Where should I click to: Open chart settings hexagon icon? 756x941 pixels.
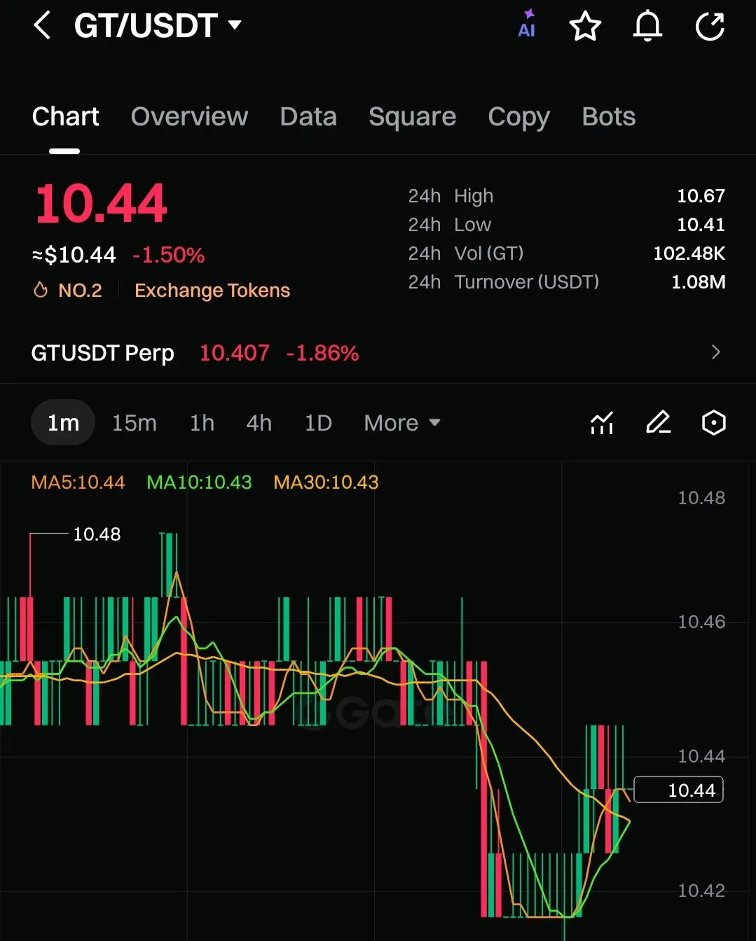pyautogui.click(x=713, y=423)
